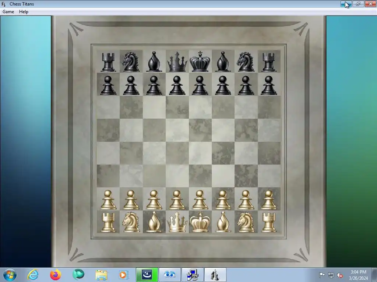Close the Chess Titans window

click(x=370, y=4)
